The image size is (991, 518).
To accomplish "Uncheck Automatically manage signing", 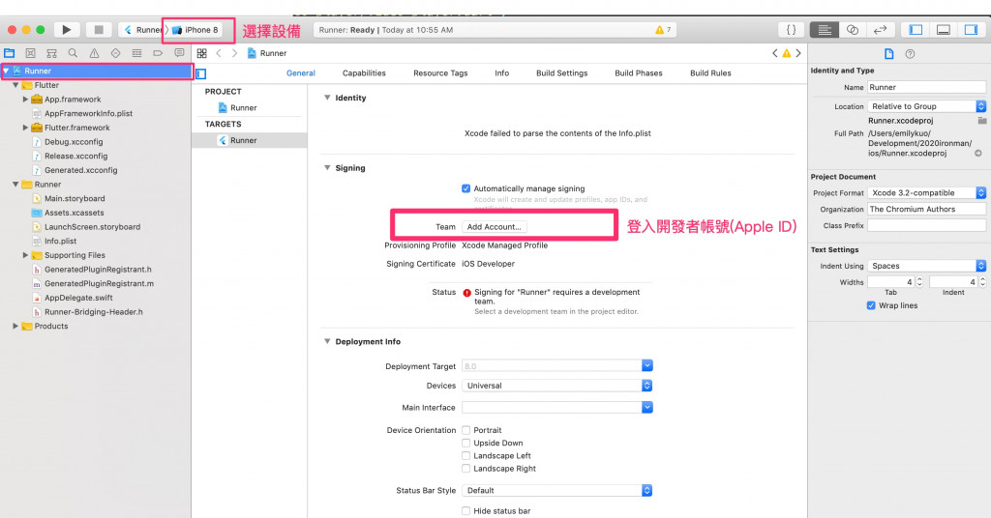I will coord(465,188).
